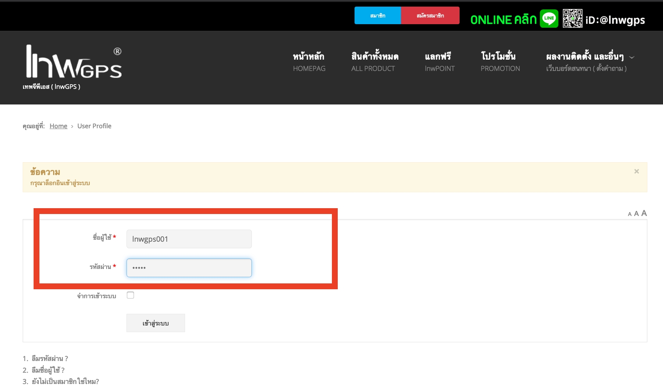This screenshot has width=663, height=391.
Task: Click the smallest font size A icon
Action: tap(629, 214)
